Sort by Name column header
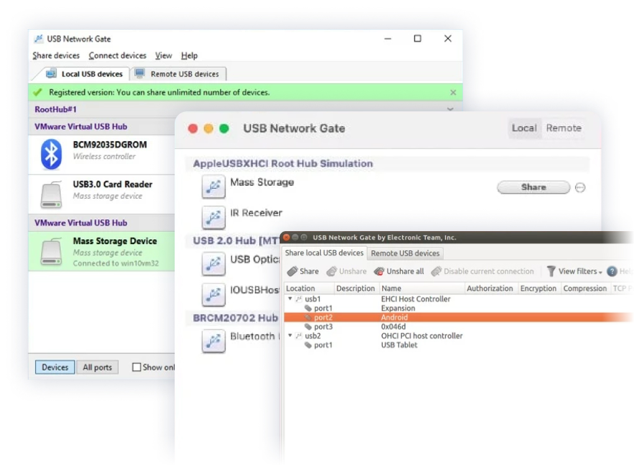Screen dimensions: 634x466 coord(422,288)
